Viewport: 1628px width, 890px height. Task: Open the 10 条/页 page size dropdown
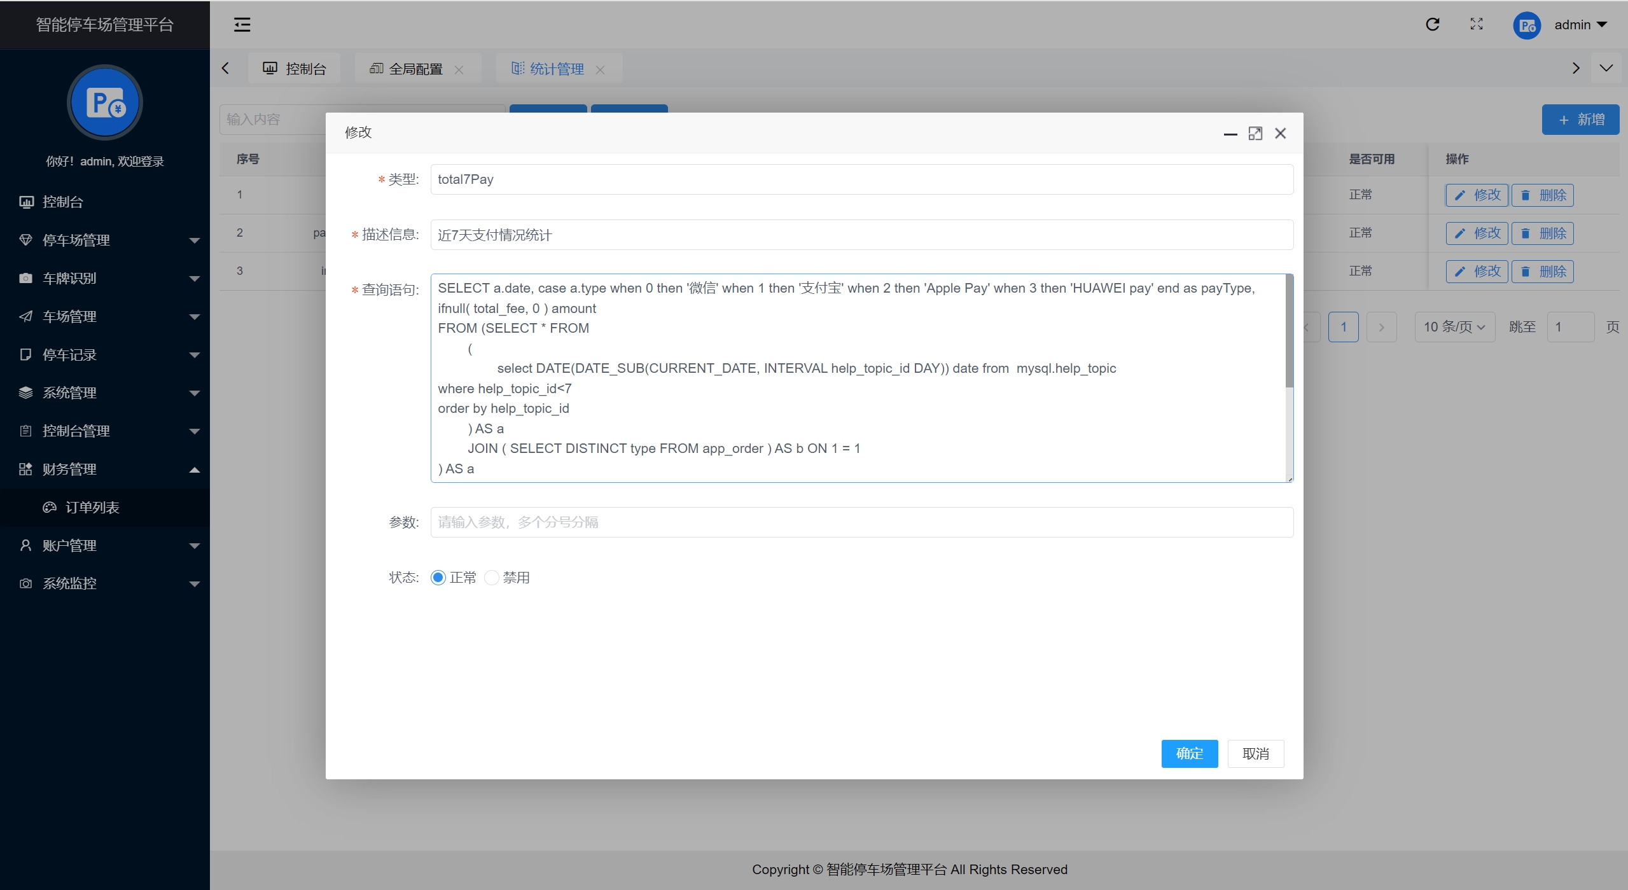pyautogui.click(x=1454, y=327)
